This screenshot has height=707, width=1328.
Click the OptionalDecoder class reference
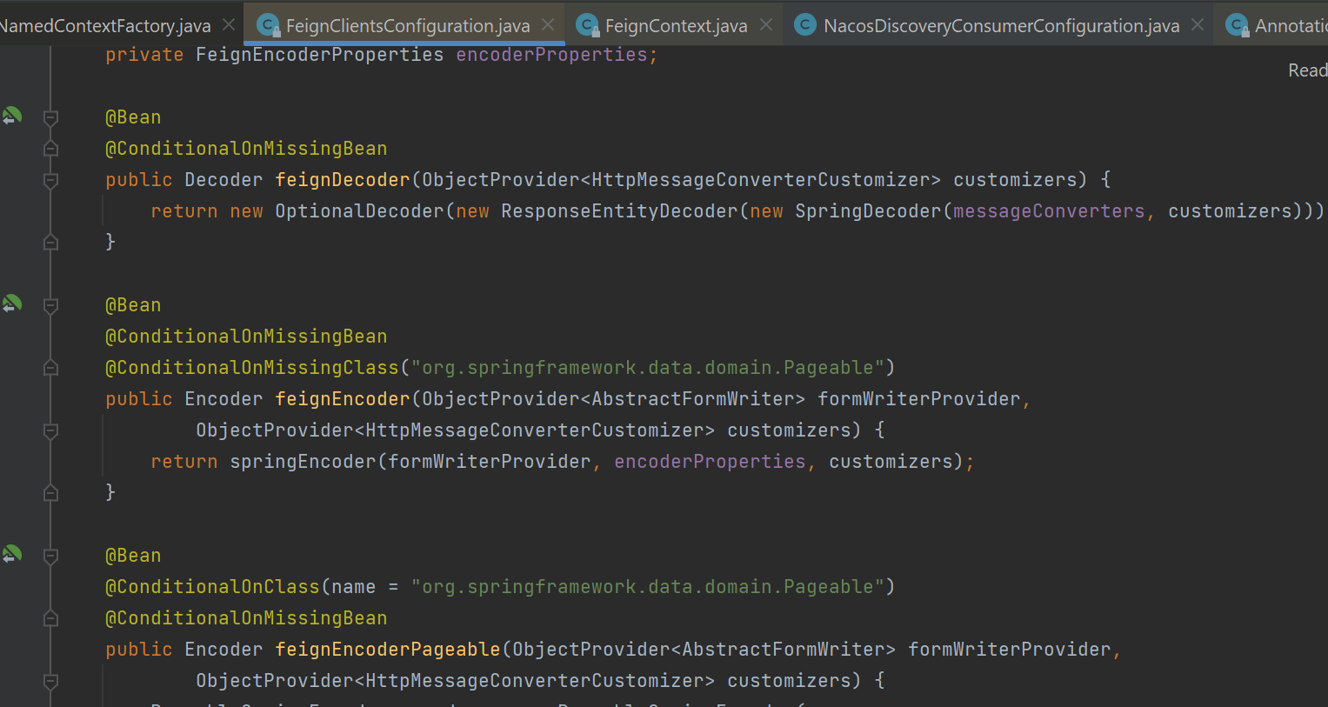(359, 211)
